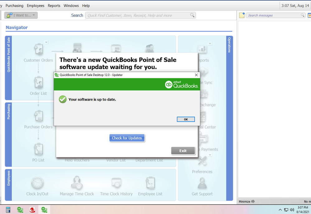Open the red Trend Micro taskbar icon
311x214 pixels.
(x=32, y=210)
